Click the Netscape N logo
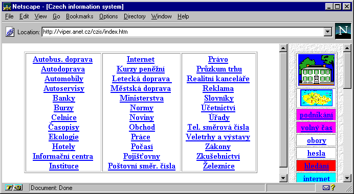 click(x=343, y=31)
